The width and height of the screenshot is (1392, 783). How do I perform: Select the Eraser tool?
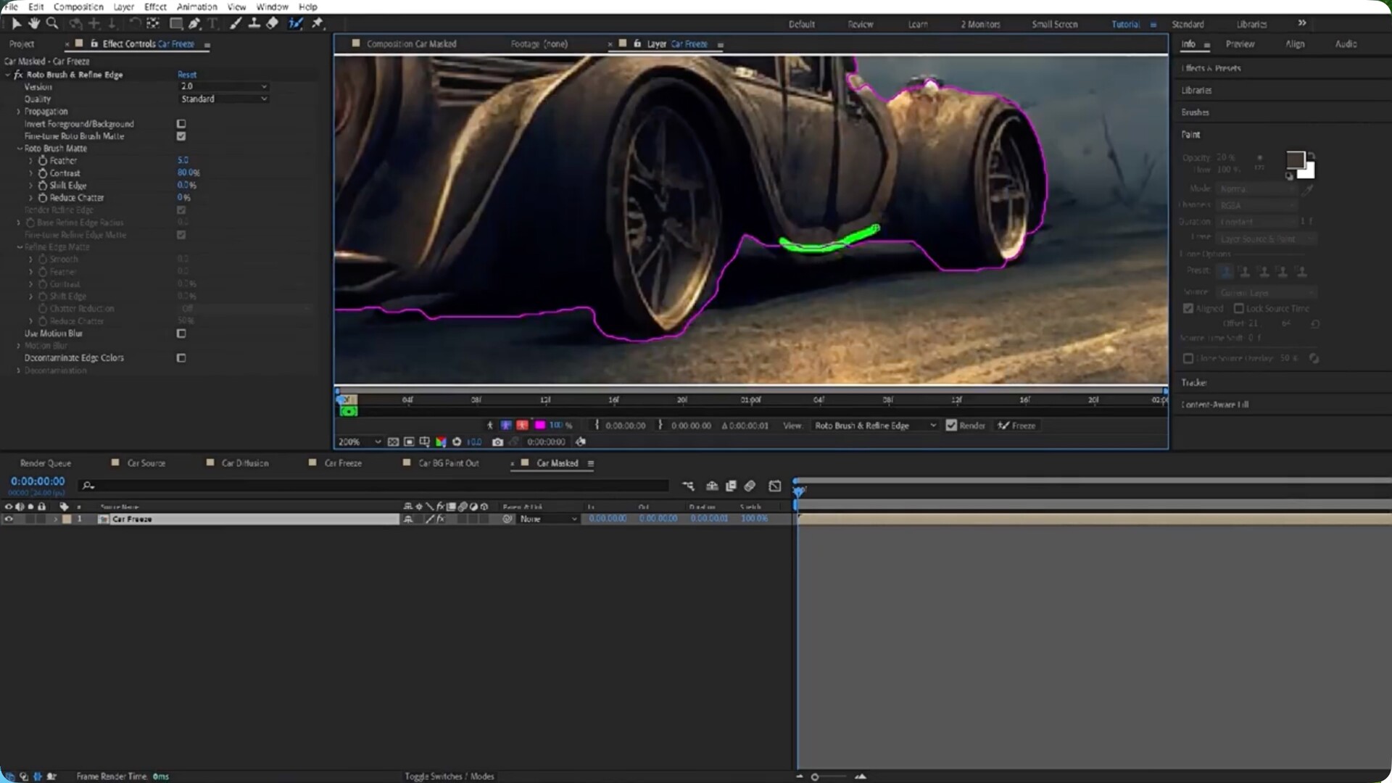coord(272,23)
